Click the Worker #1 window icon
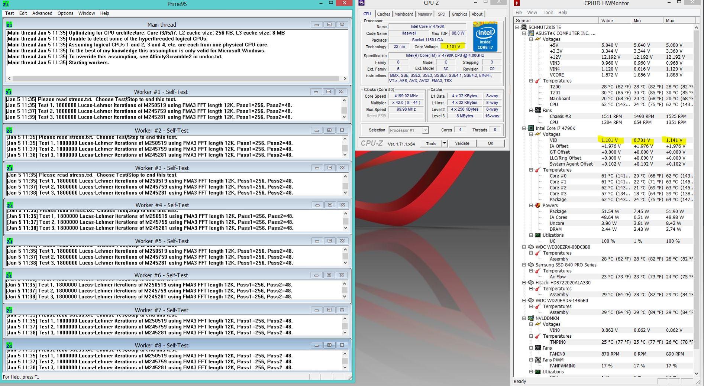The width and height of the screenshot is (704, 386). point(9,92)
